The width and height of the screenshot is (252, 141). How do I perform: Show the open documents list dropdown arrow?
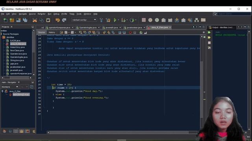pyautogui.click(x=200, y=27)
